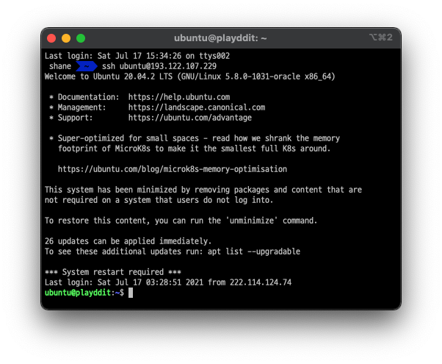442x364 pixels.
Task: Open the microk8s-memory-optimisation blog URL
Action: (173, 169)
